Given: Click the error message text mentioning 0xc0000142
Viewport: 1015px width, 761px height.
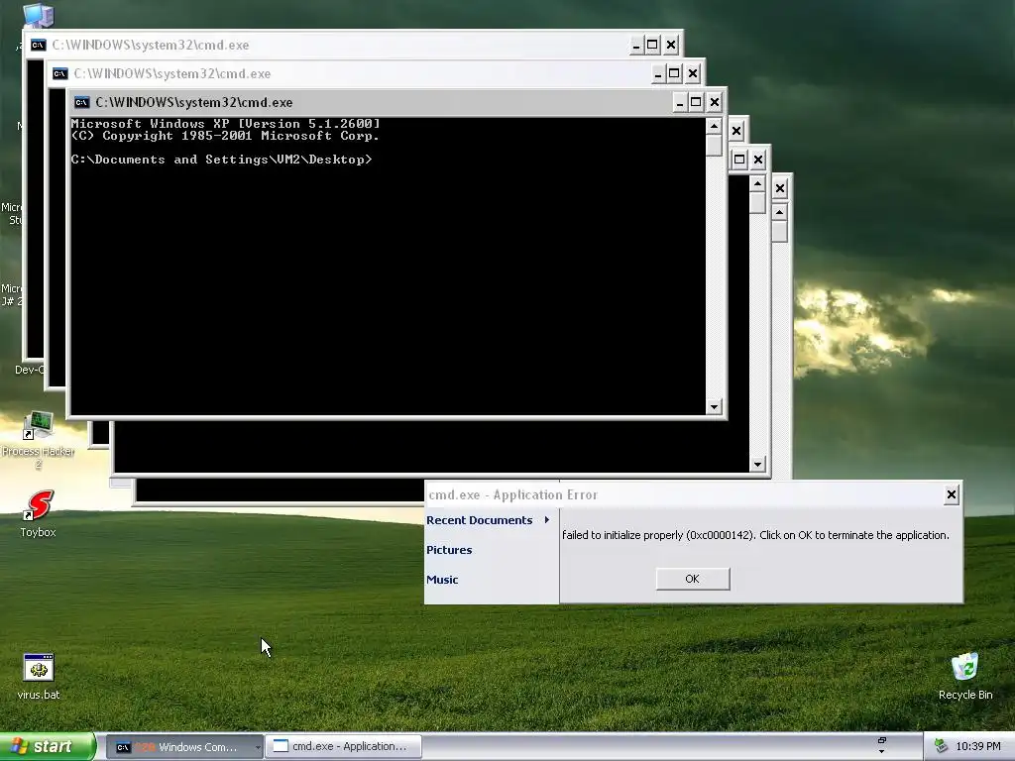Looking at the screenshot, I should click(755, 535).
